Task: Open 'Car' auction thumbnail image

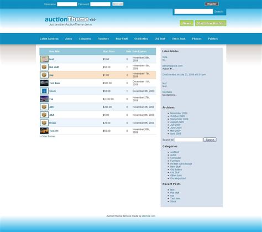Action: [44, 99]
